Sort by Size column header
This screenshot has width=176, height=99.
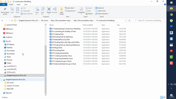click(x=119, y=25)
